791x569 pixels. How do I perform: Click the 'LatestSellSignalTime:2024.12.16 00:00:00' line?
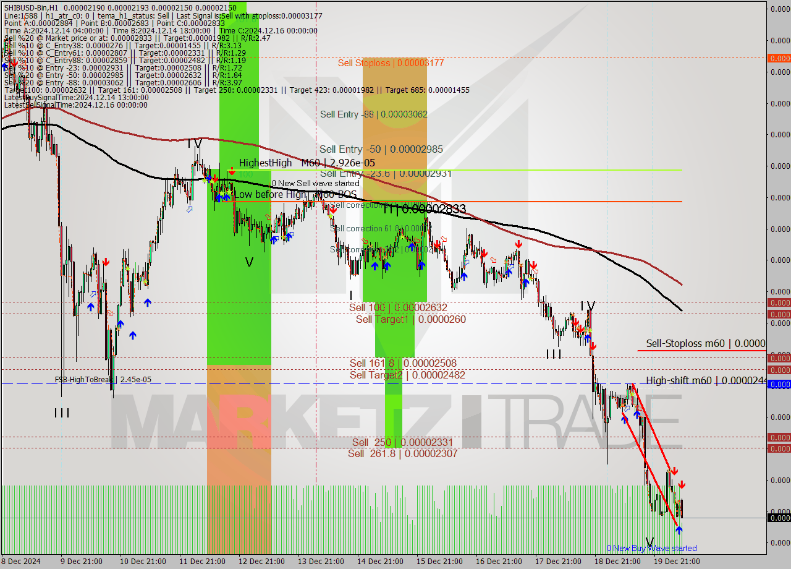click(75, 105)
